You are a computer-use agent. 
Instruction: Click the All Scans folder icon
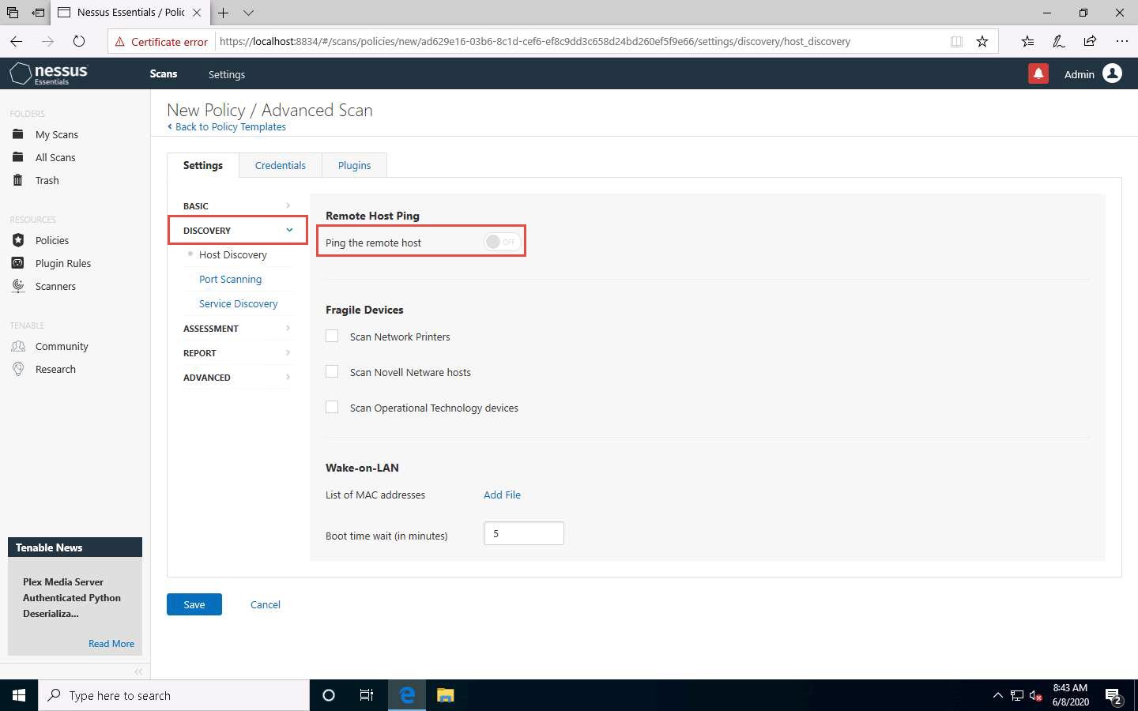click(x=17, y=157)
